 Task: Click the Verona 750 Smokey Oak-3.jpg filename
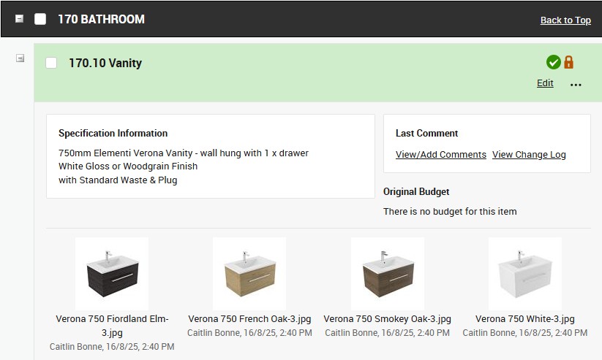tap(387, 319)
